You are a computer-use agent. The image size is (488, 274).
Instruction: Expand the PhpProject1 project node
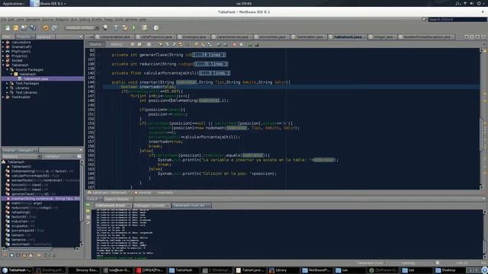(x=3, y=51)
